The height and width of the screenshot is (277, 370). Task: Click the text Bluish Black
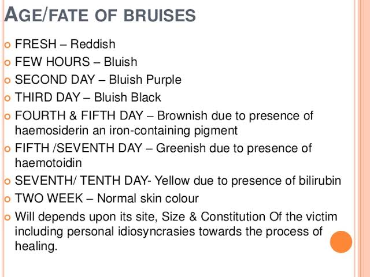tap(127, 98)
